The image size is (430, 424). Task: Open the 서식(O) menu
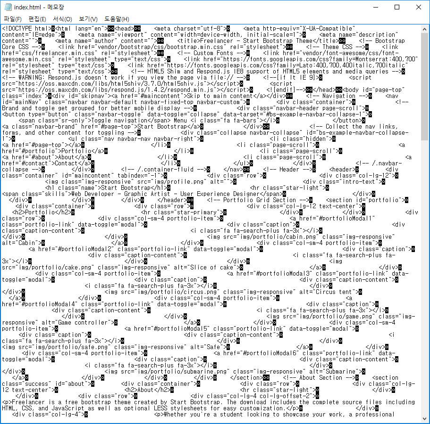[62, 19]
